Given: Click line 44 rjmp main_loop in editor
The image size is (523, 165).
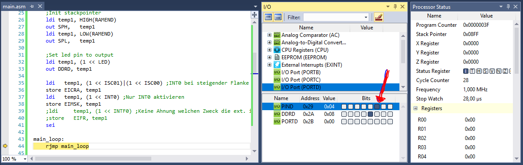Looking at the screenshot, I should tap(67, 146).
